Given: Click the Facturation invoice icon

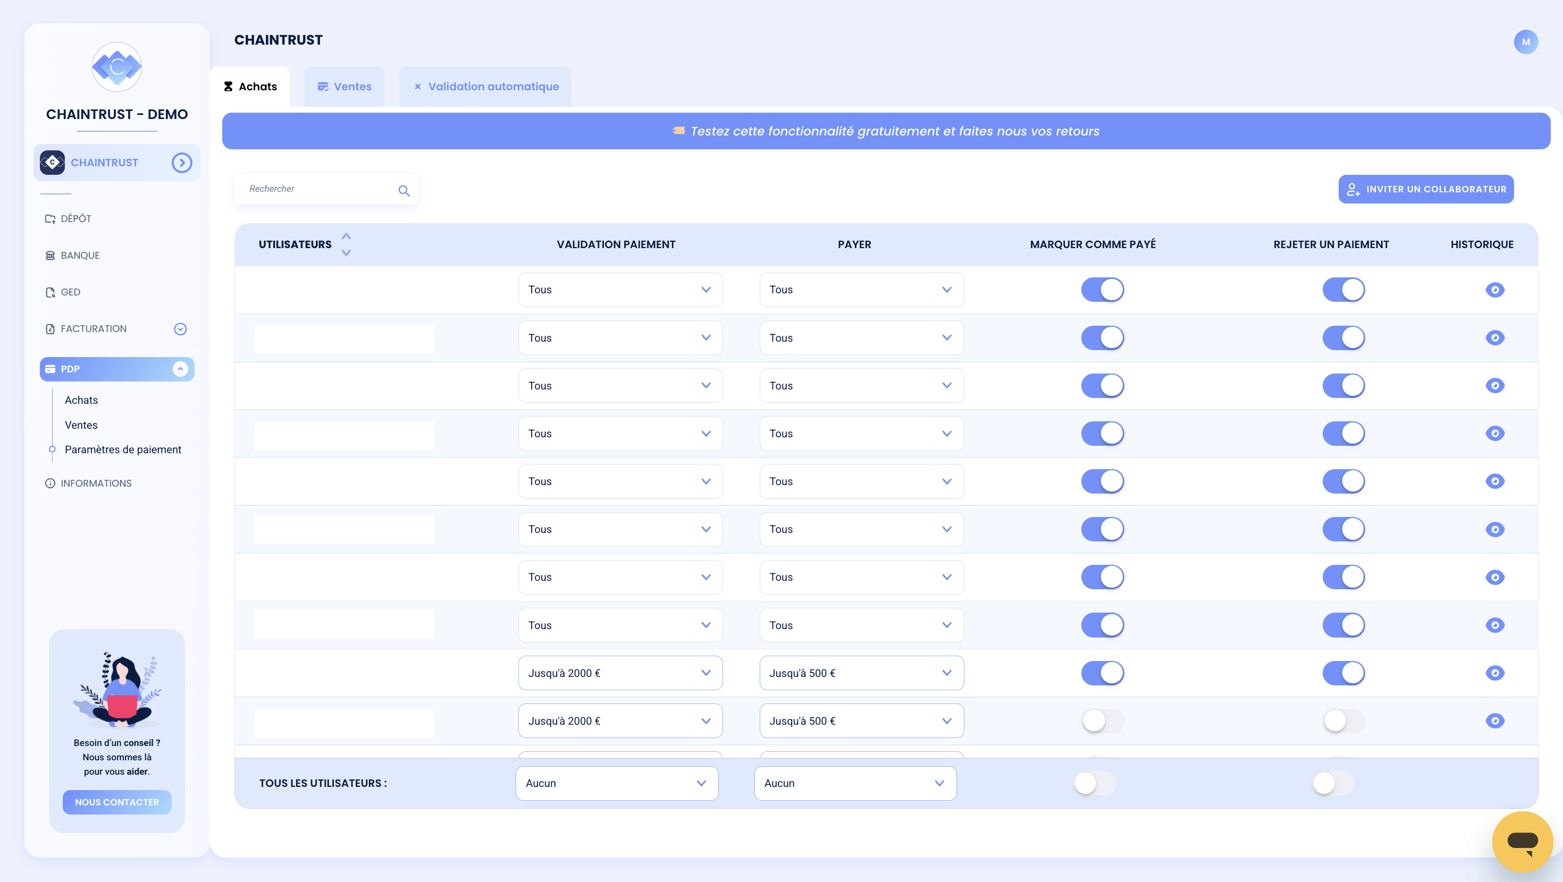Looking at the screenshot, I should point(51,329).
